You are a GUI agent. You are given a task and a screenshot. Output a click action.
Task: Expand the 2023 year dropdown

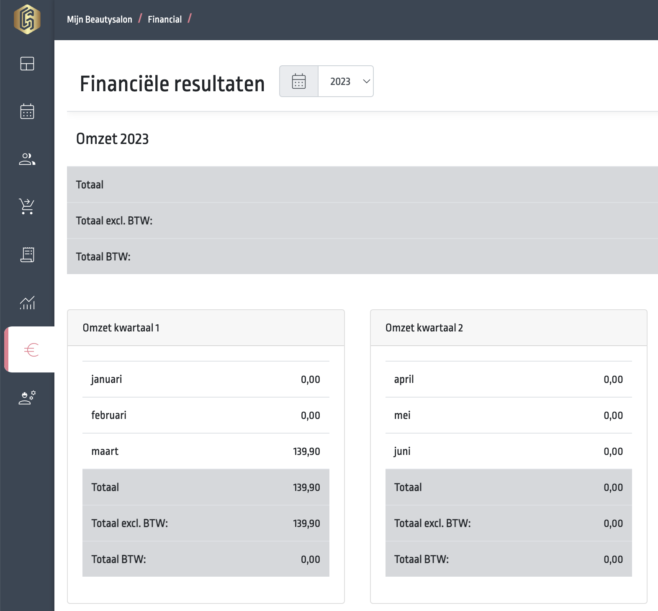(346, 81)
